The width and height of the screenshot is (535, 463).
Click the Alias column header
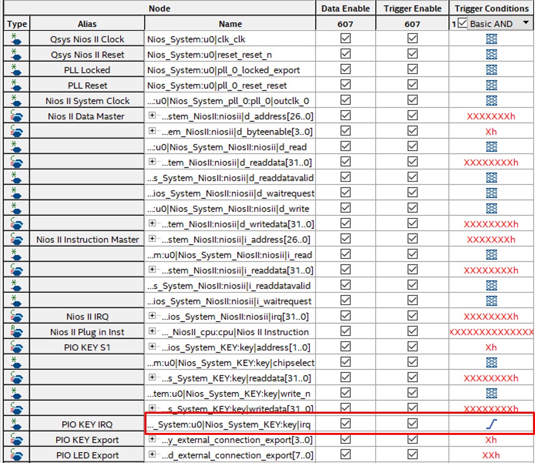[87, 24]
